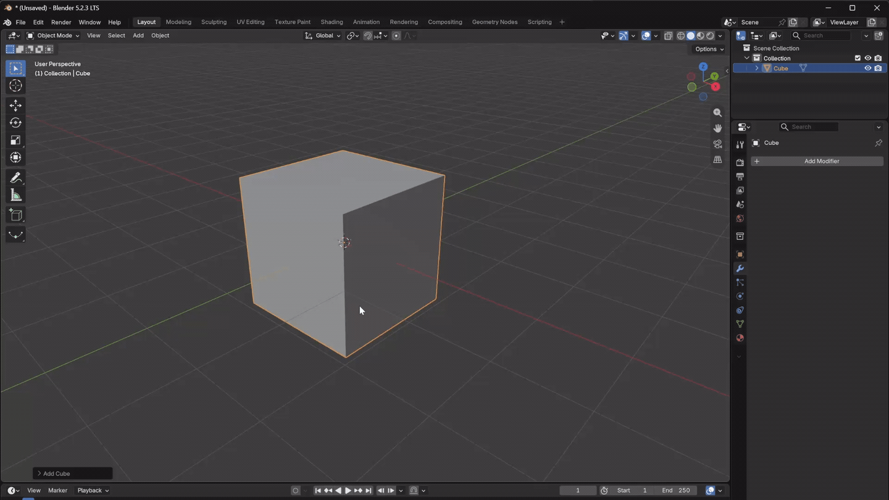The image size is (889, 500).
Task: Click the Add Modifier button
Action: click(817, 161)
